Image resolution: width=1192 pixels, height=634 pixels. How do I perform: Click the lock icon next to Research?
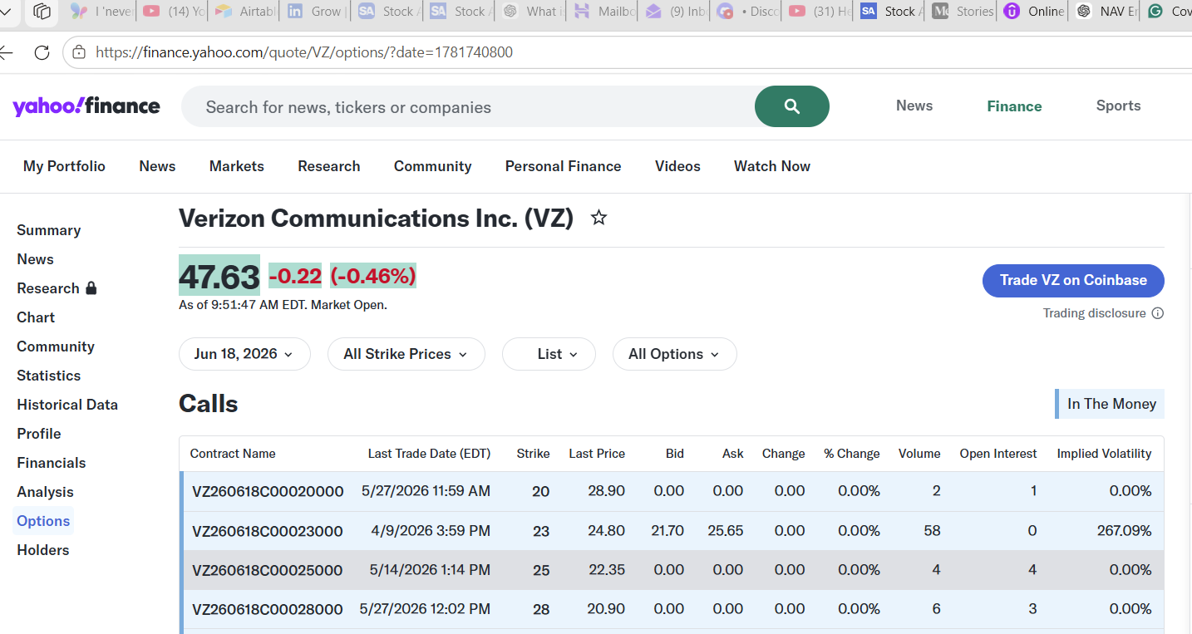click(x=91, y=288)
